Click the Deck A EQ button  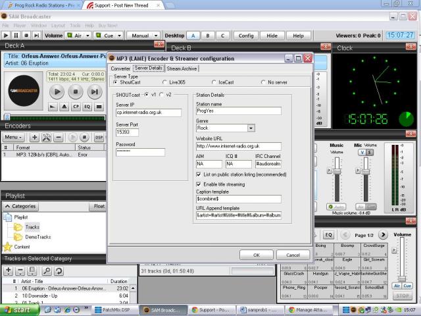pos(87,106)
